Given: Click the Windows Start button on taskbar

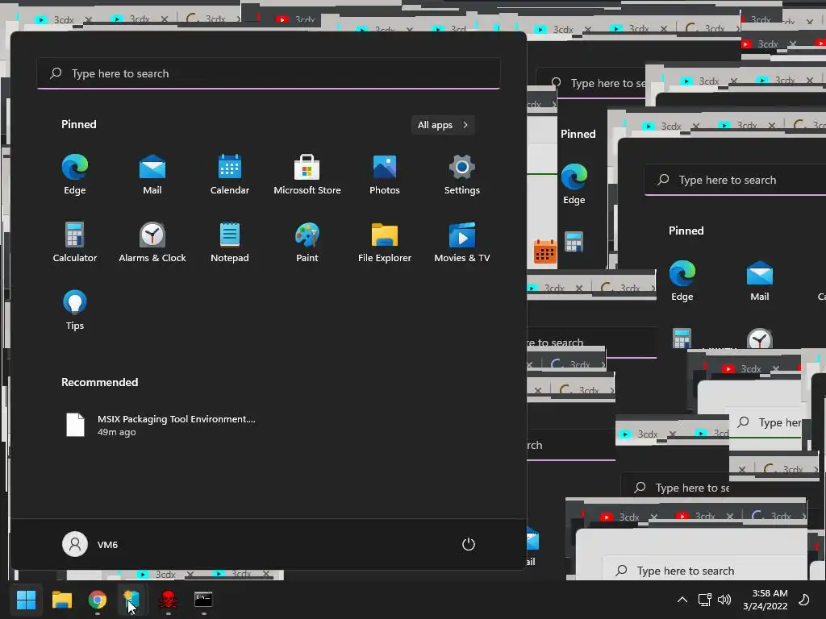Looking at the screenshot, I should click(26, 600).
